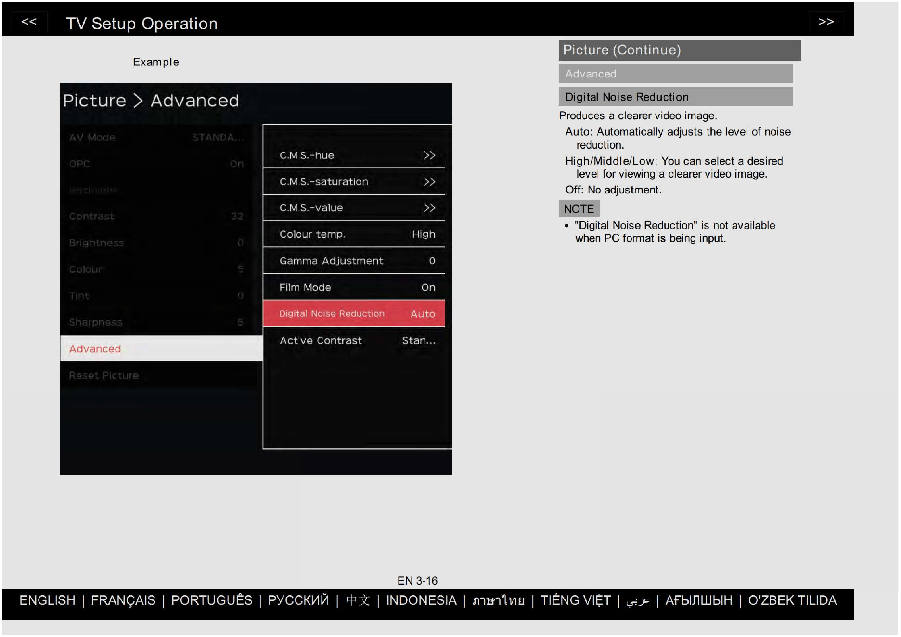Switch language to INDONESIA
The width and height of the screenshot is (901, 637).
point(421,600)
